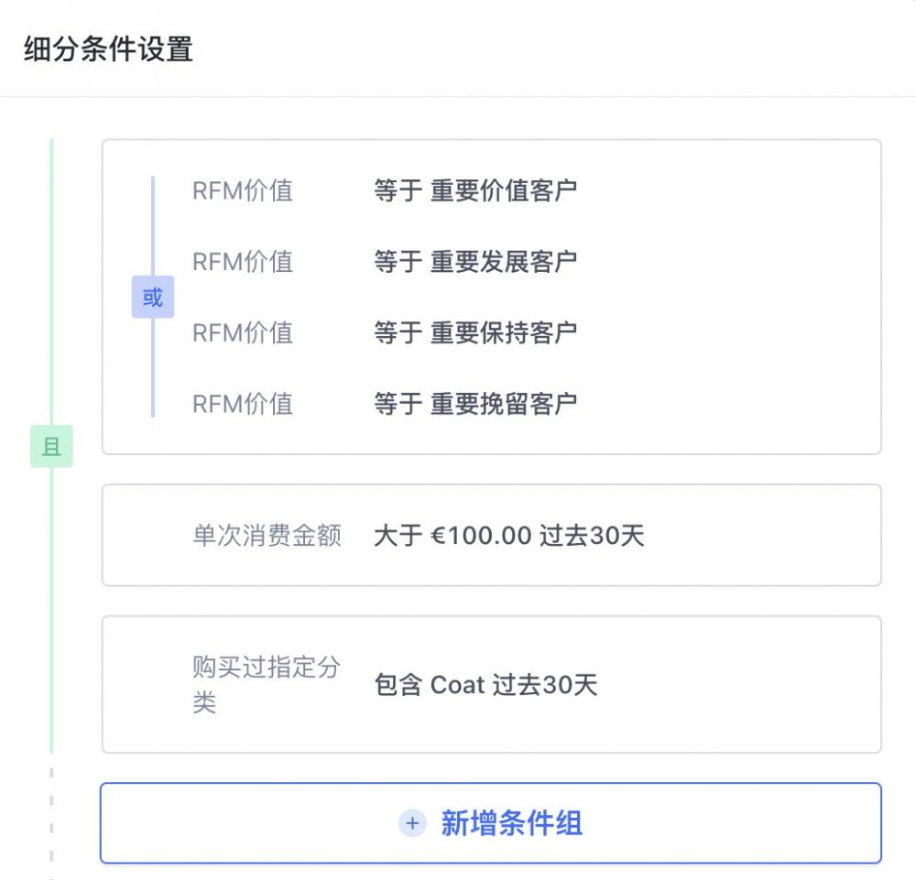Viewport: 916px width, 880px height.
Task: Click the 且 logic operator badge
Action: click(51, 447)
